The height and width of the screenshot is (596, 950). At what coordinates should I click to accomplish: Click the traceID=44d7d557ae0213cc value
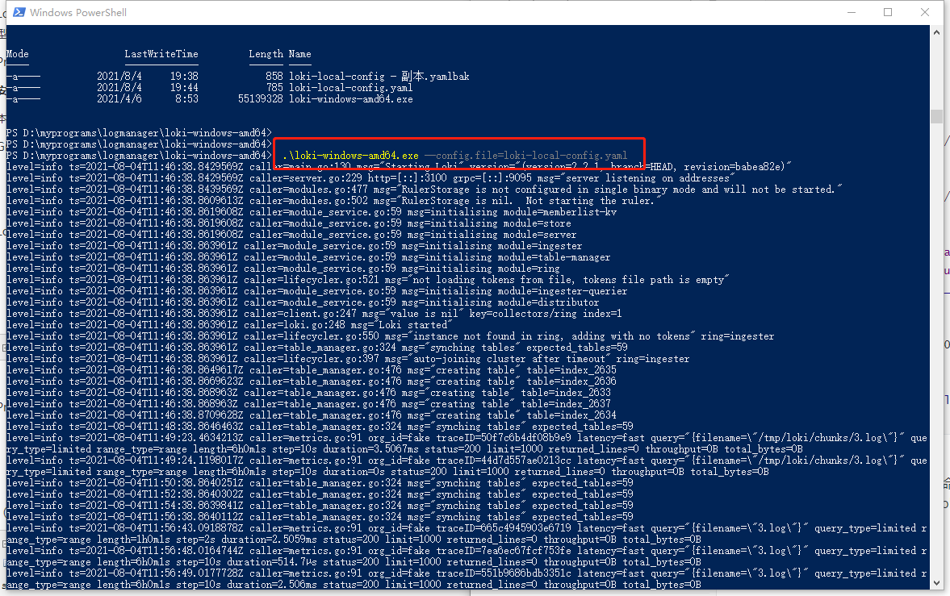click(504, 461)
